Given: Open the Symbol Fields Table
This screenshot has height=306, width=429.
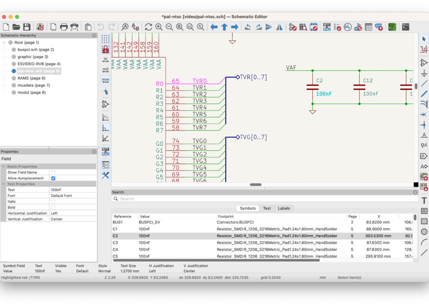Looking at the screenshot, I should pyautogui.click(x=368, y=27).
